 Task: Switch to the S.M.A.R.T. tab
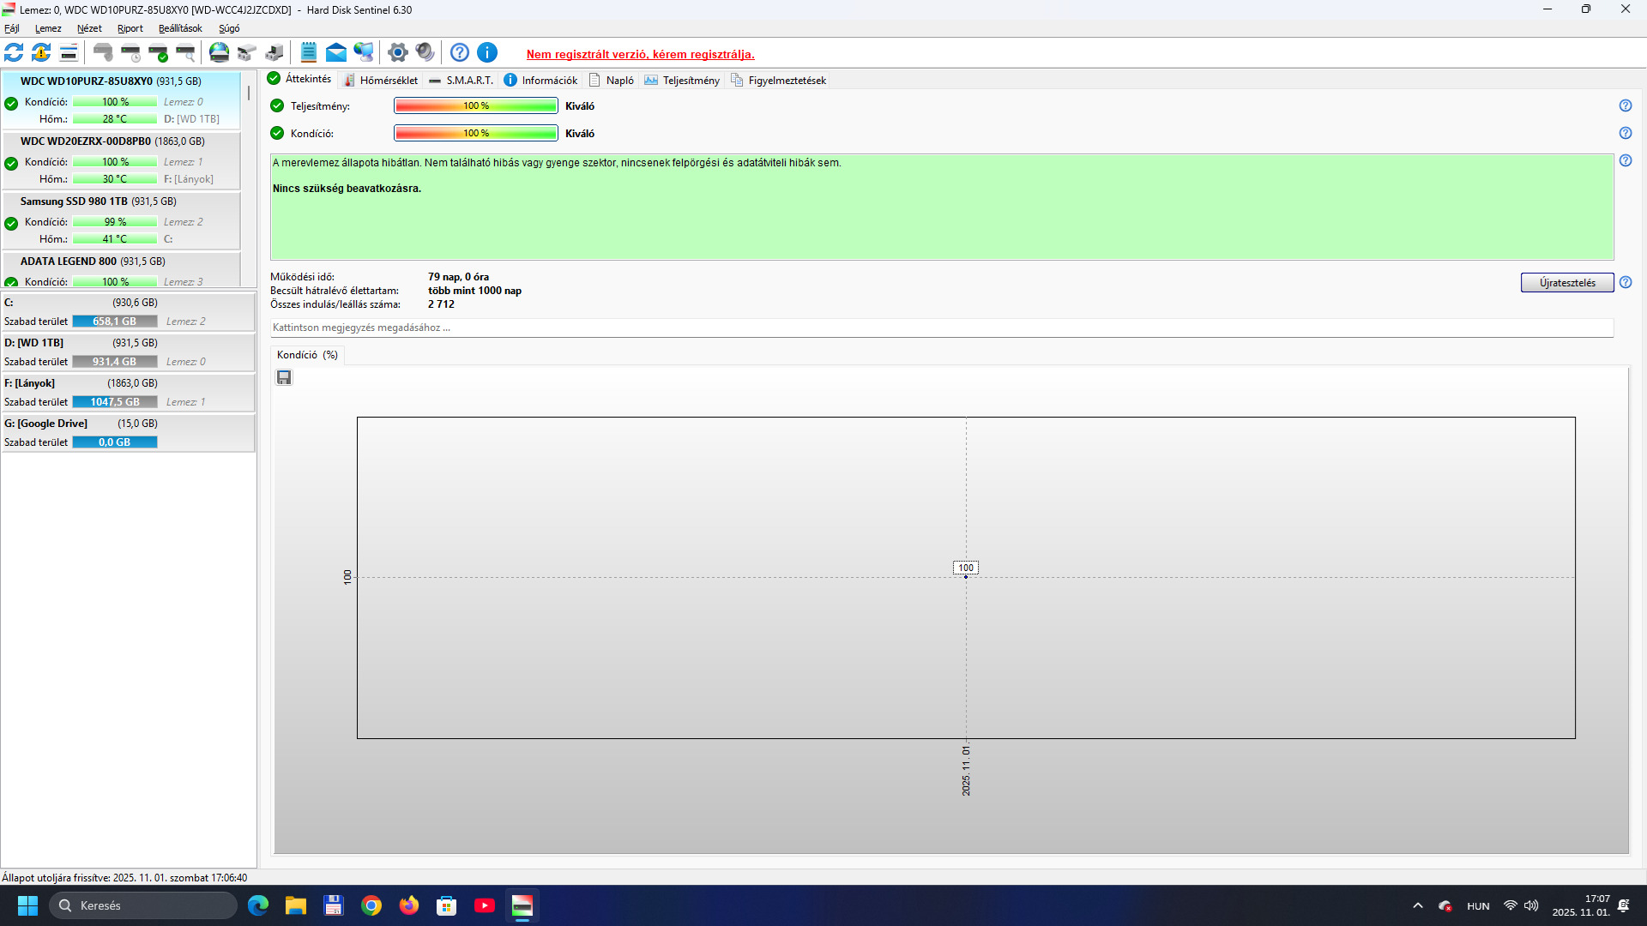point(462,81)
